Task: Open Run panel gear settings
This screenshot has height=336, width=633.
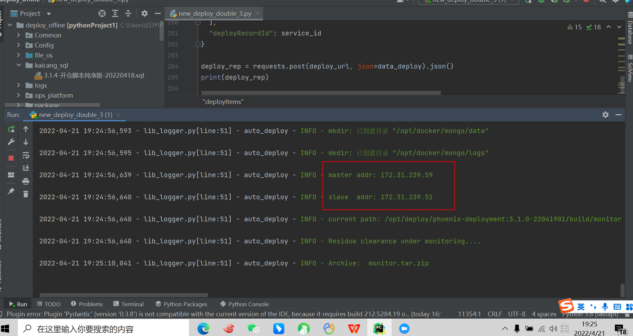Action: pyautogui.click(x=606, y=115)
